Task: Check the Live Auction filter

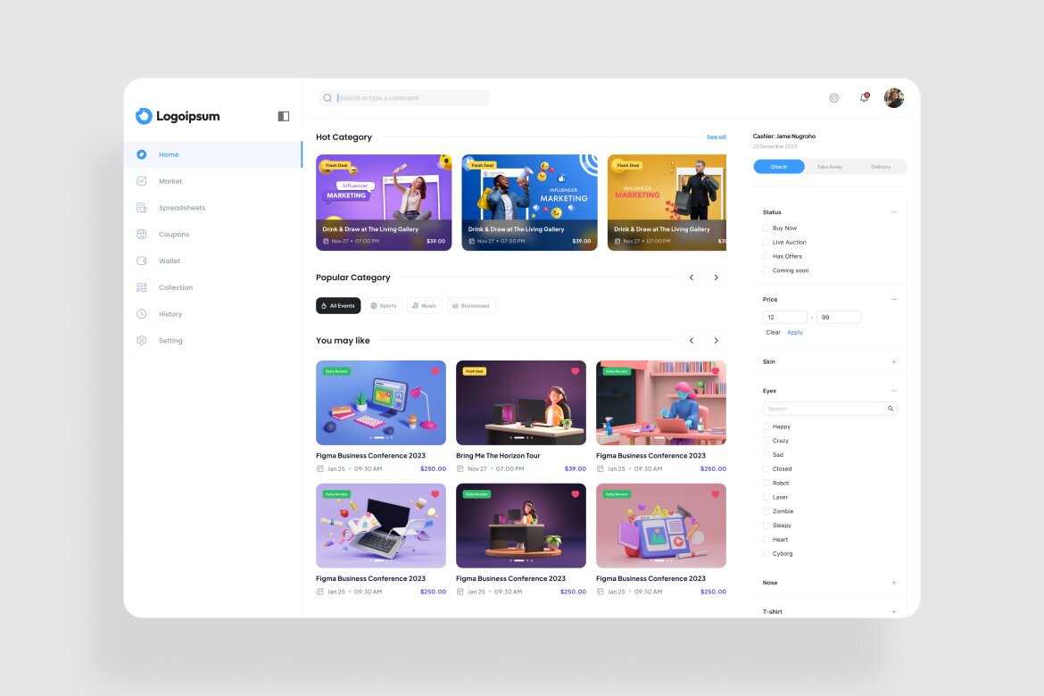Action: coord(767,242)
